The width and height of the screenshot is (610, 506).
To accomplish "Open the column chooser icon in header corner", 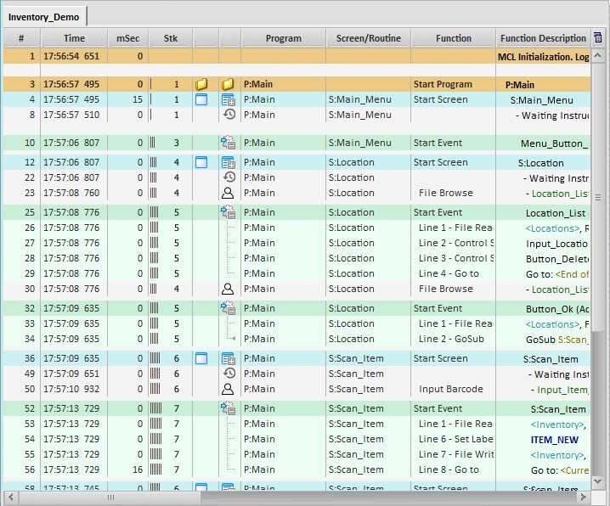I will 597,38.
